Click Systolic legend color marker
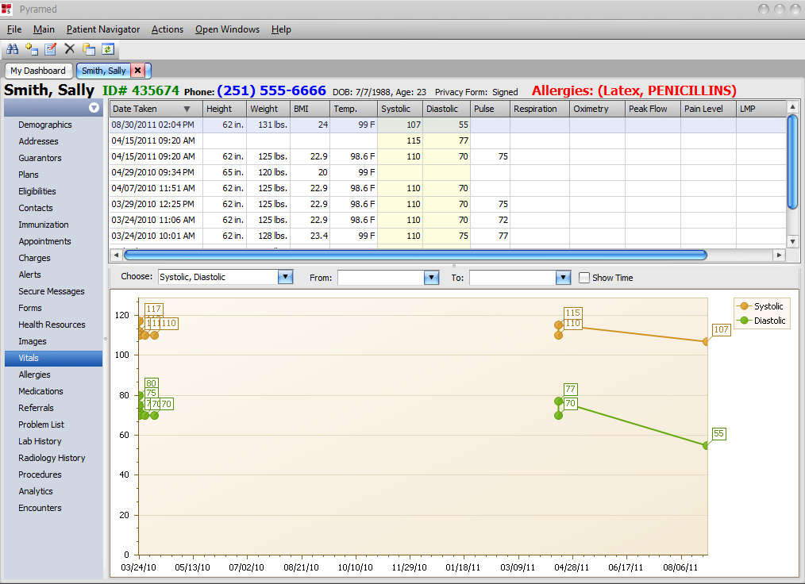This screenshot has width=805, height=584. pos(744,306)
